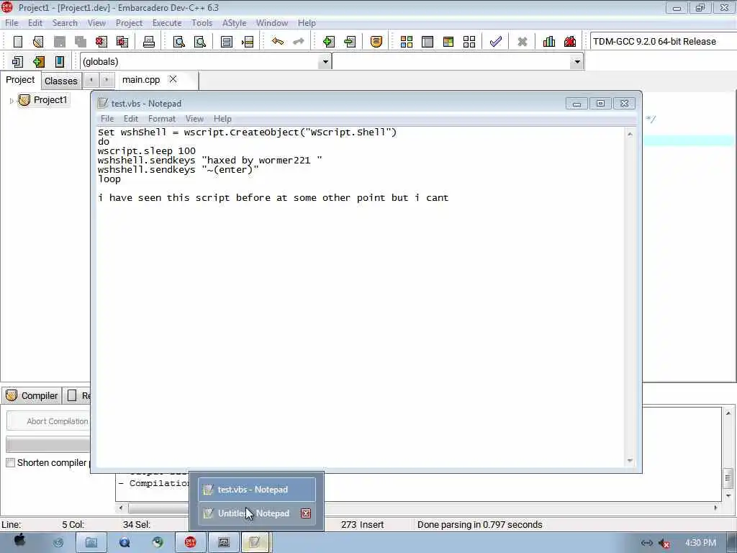Click the Go to bookmark blue icon

point(60,62)
